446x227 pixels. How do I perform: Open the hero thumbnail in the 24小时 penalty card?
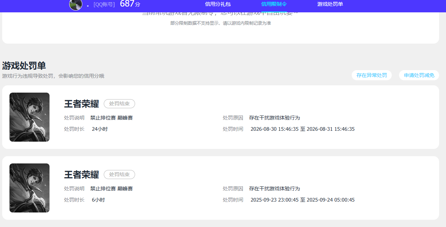(x=29, y=117)
